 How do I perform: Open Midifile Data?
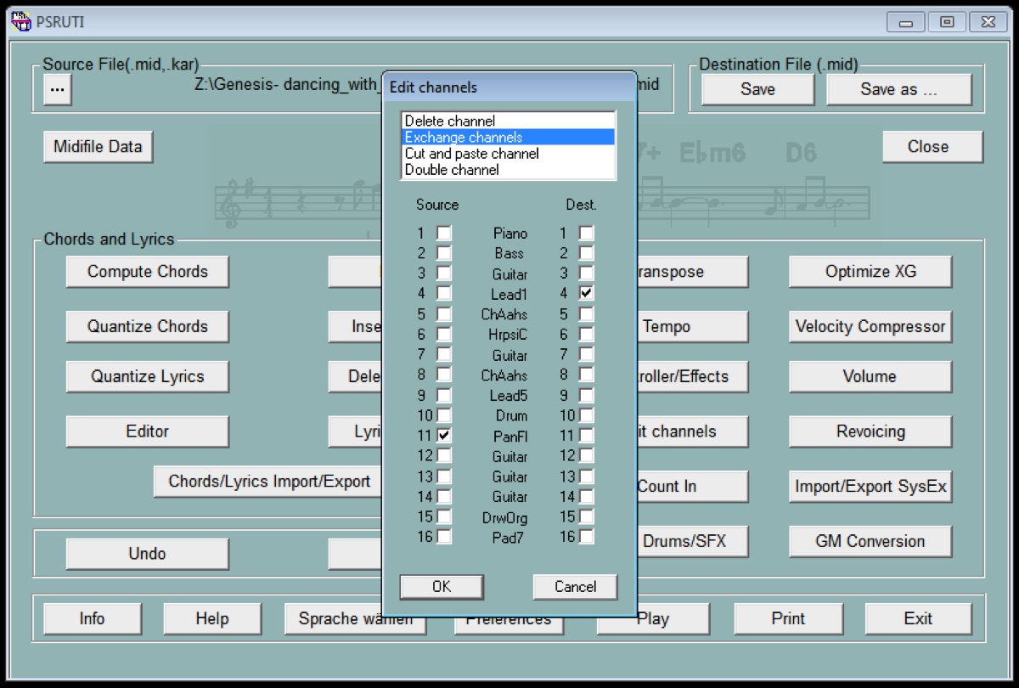[98, 147]
